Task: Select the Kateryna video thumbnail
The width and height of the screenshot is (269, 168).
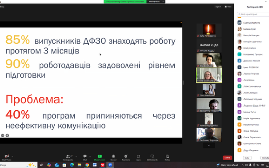Action: (x=209, y=120)
